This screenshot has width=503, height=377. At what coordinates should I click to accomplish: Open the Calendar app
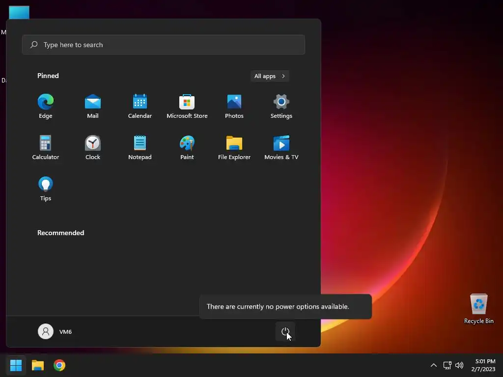140,107
